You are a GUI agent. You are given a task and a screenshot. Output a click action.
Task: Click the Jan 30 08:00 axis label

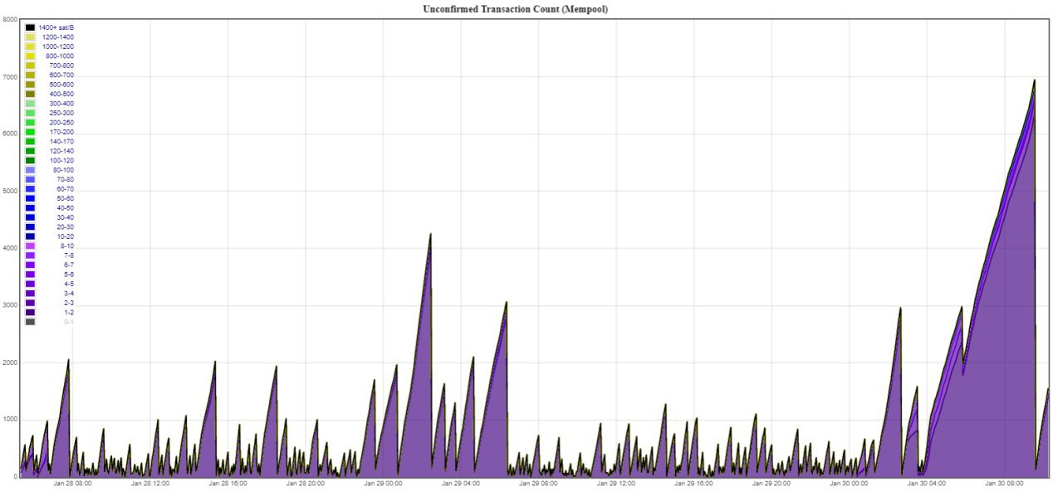coord(1005,483)
